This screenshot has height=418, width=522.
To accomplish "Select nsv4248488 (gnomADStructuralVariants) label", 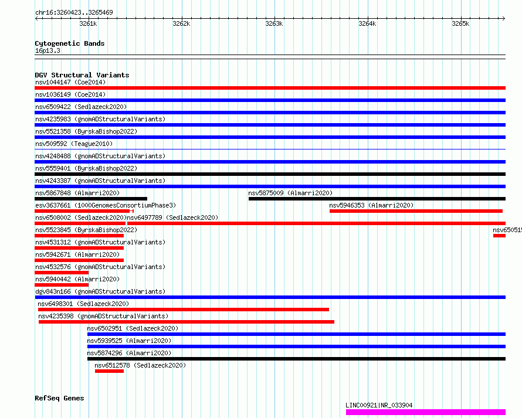I will point(100,156).
